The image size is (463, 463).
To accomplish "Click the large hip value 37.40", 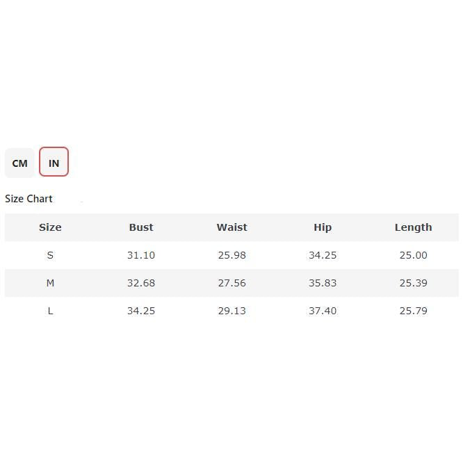I will [x=323, y=311].
